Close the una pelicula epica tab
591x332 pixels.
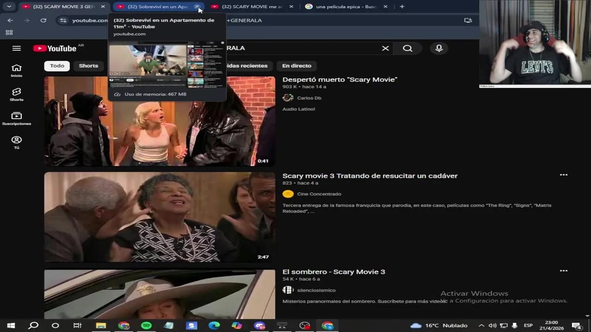[386, 6]
